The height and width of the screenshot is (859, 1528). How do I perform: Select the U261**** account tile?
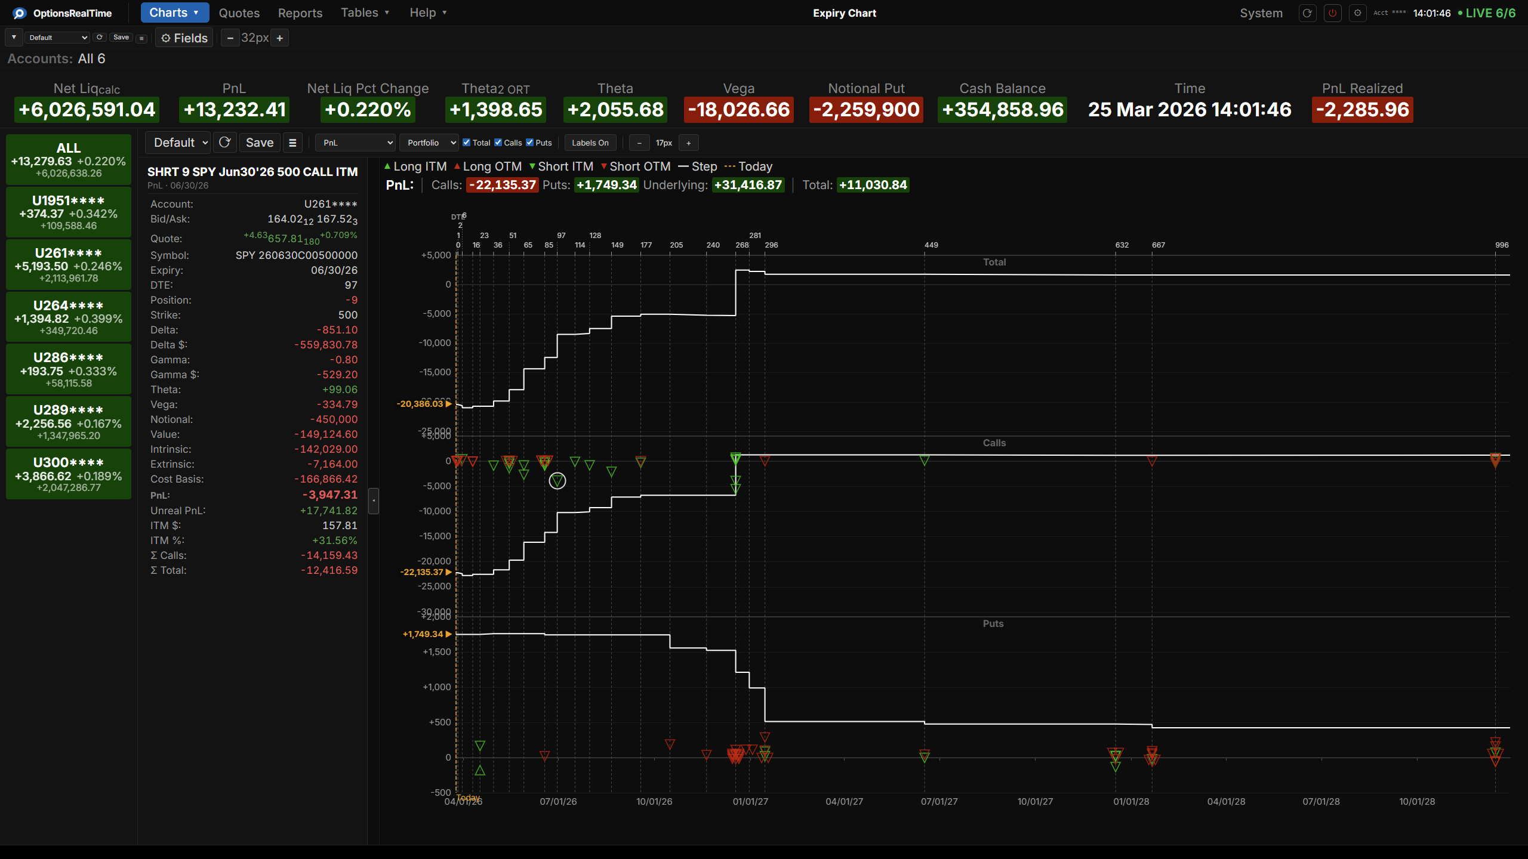click(x=69, y=265)
